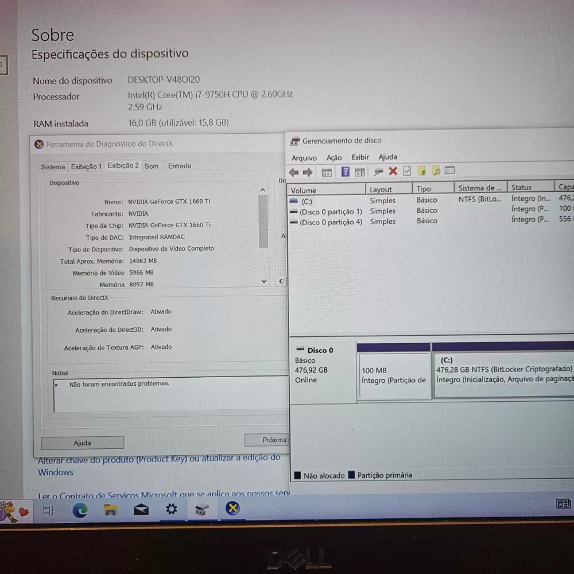Viewport: 574px width, 574px height.
Task: Switch to the Exibição 1 tab
Action: pos(86,166)
